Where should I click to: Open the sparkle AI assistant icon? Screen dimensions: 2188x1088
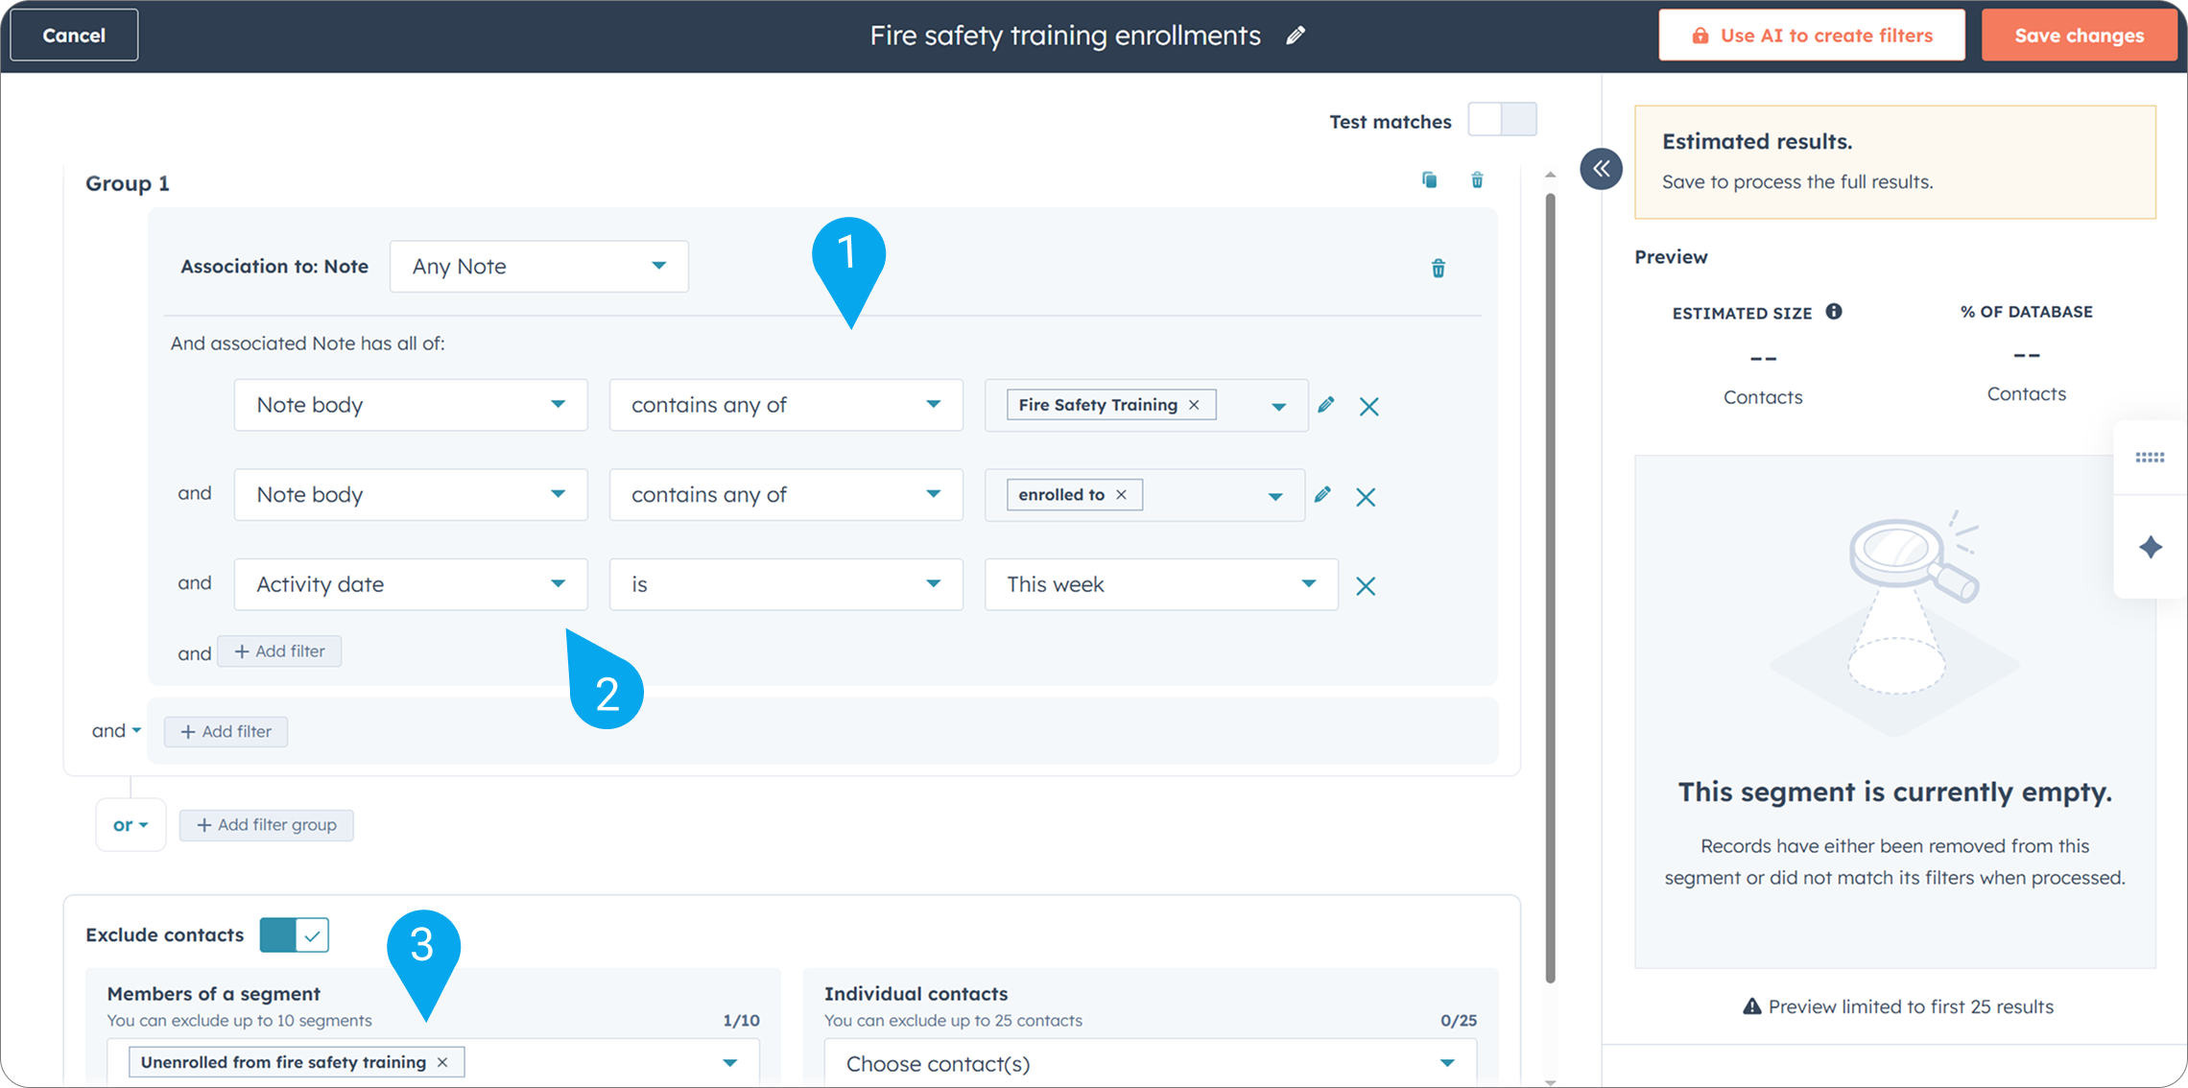2151,547
